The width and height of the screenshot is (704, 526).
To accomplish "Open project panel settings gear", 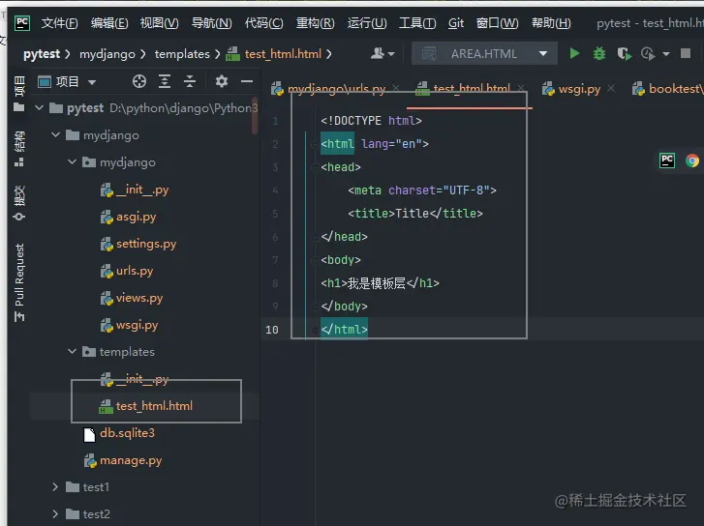I will click(x=222, y=81).
